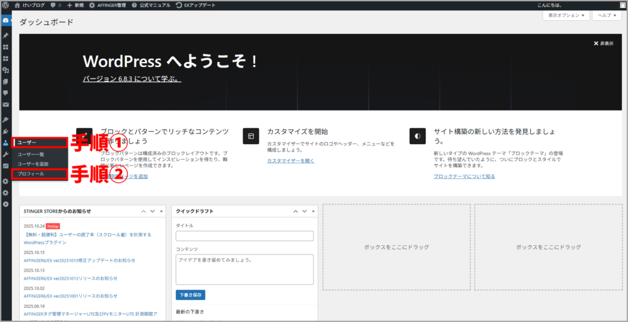The height and width of the screenshot is (322, 628).
Task: Open the カスタマイザーを開く link
Action: coord(291,161)
